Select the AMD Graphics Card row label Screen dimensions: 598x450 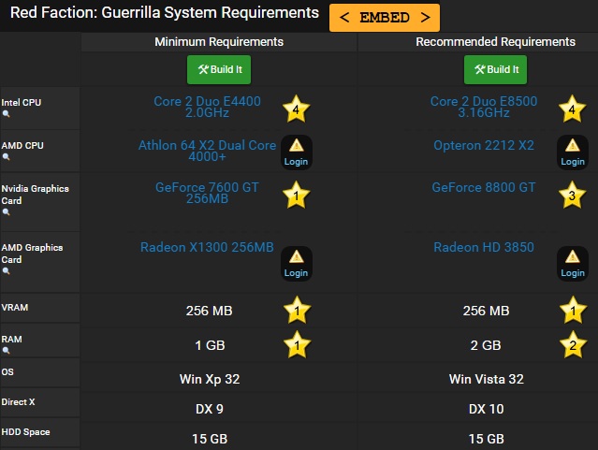click(x=32, y=254)
